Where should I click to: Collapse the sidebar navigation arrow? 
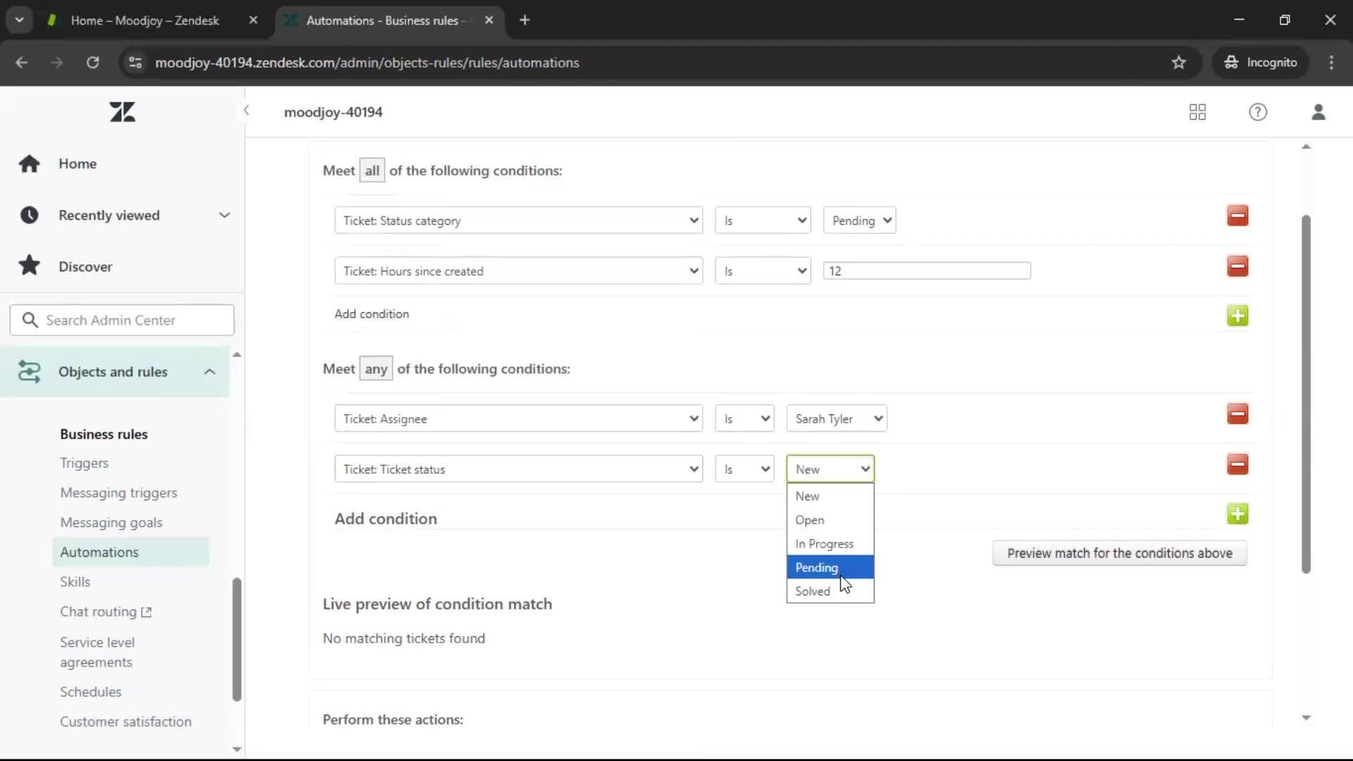point(246,111)
